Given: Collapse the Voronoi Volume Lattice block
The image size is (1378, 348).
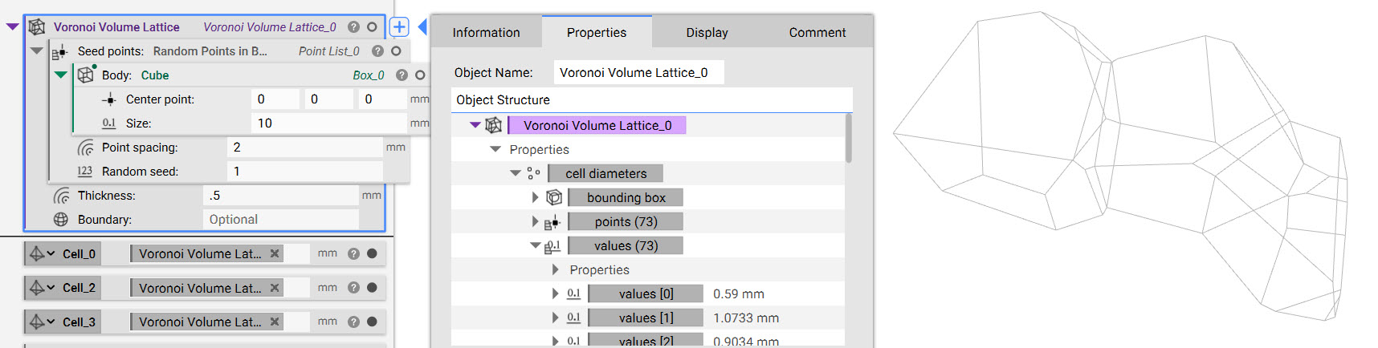Looking at the screenshot, I should coord(12,26).
